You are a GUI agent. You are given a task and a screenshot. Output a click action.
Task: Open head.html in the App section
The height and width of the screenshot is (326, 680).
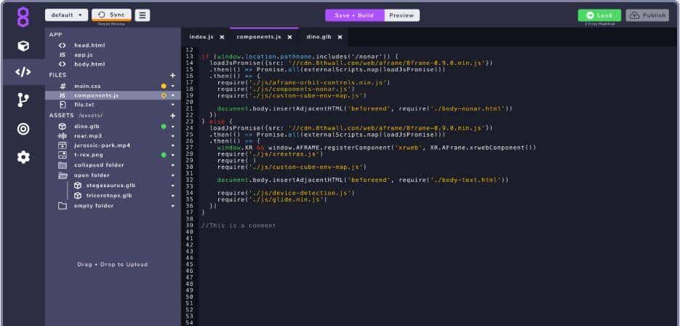[89, 45]
